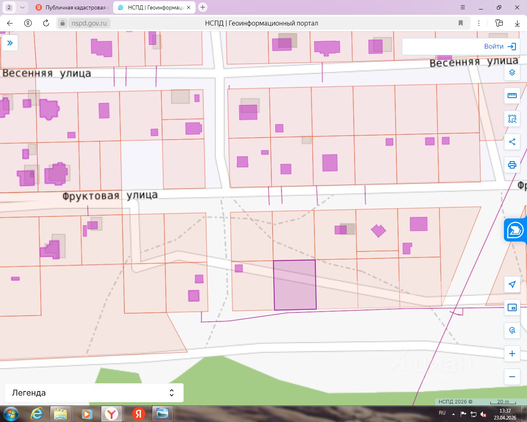527x422 pixels.
Task: Open the map layers panel
Action: click(512, 73)
